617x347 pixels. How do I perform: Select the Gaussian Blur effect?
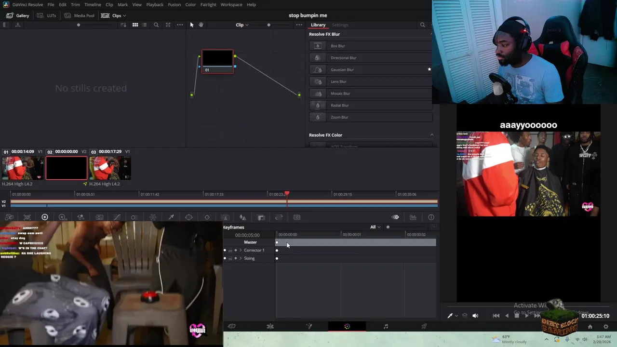371,69
